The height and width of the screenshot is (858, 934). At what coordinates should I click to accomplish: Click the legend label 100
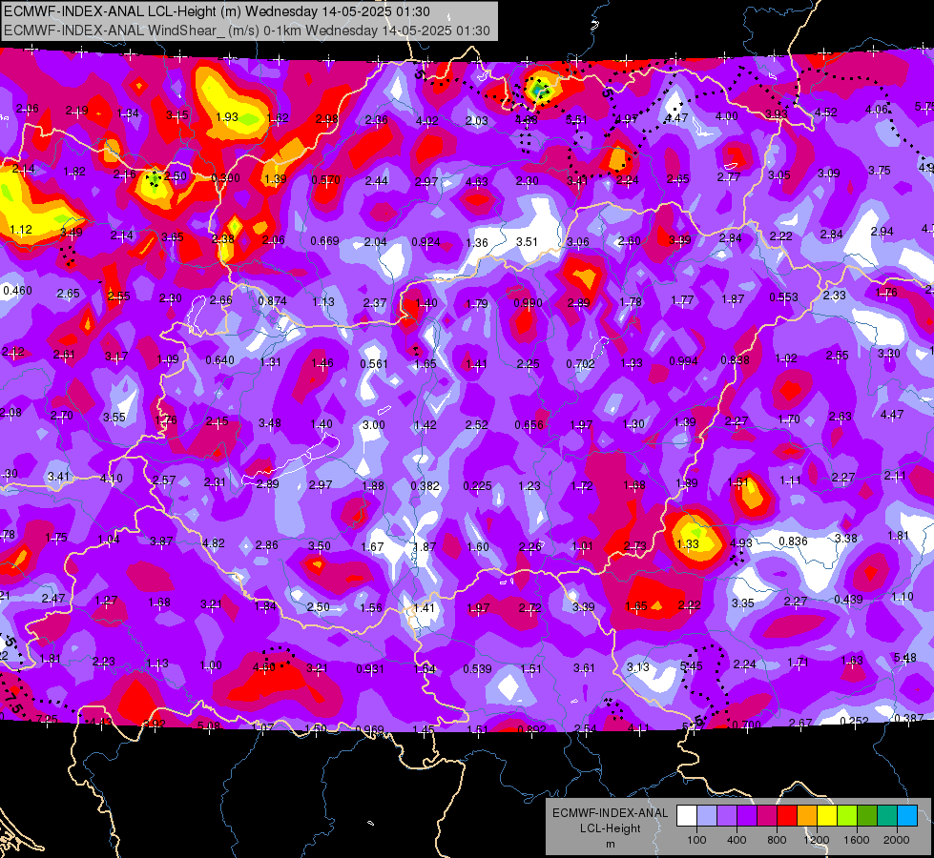696,840
